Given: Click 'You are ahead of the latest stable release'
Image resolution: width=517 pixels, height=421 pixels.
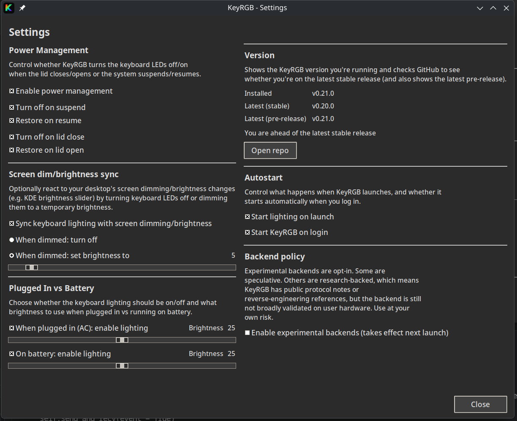Looking at the screenshot, I should pyautogui.click(x=310, y=133).
